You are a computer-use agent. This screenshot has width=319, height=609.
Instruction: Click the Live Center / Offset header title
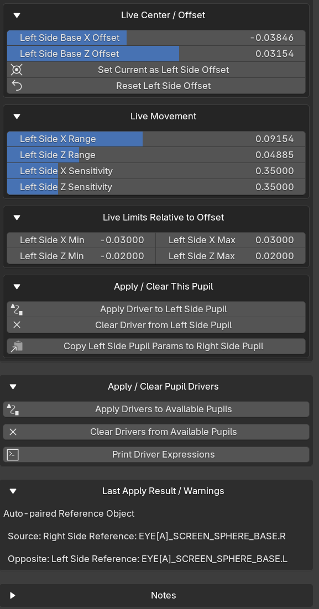click(163, 15)
